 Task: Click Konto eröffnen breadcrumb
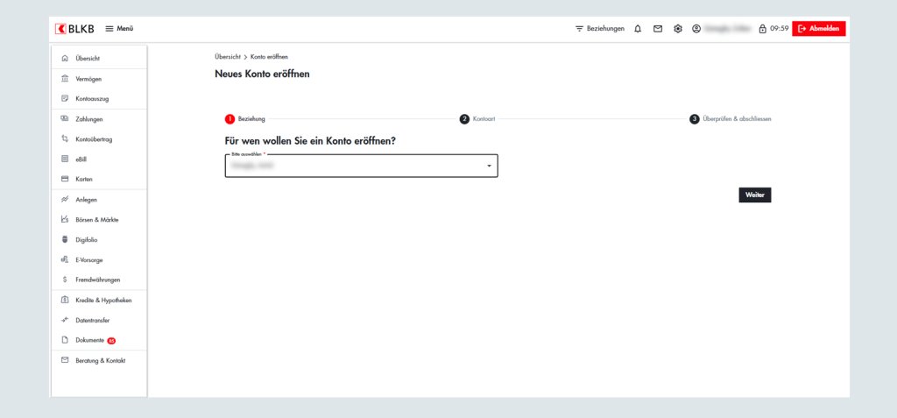(x=269, y=57)
